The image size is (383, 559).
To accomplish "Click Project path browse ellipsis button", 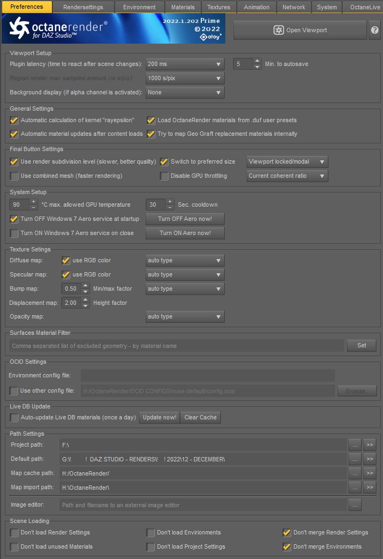I will 355,445.
